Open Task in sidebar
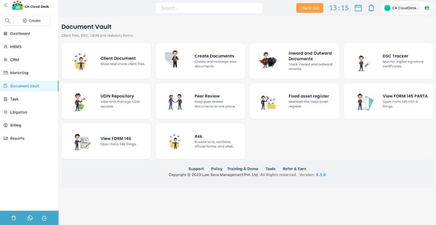436x225 pixels. coord(29,99)
